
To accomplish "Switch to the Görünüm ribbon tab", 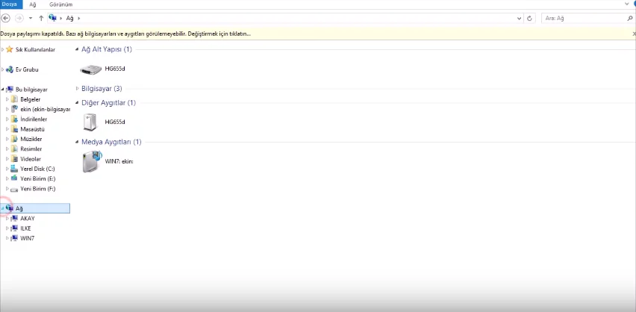I will click(x=61, y=4).
